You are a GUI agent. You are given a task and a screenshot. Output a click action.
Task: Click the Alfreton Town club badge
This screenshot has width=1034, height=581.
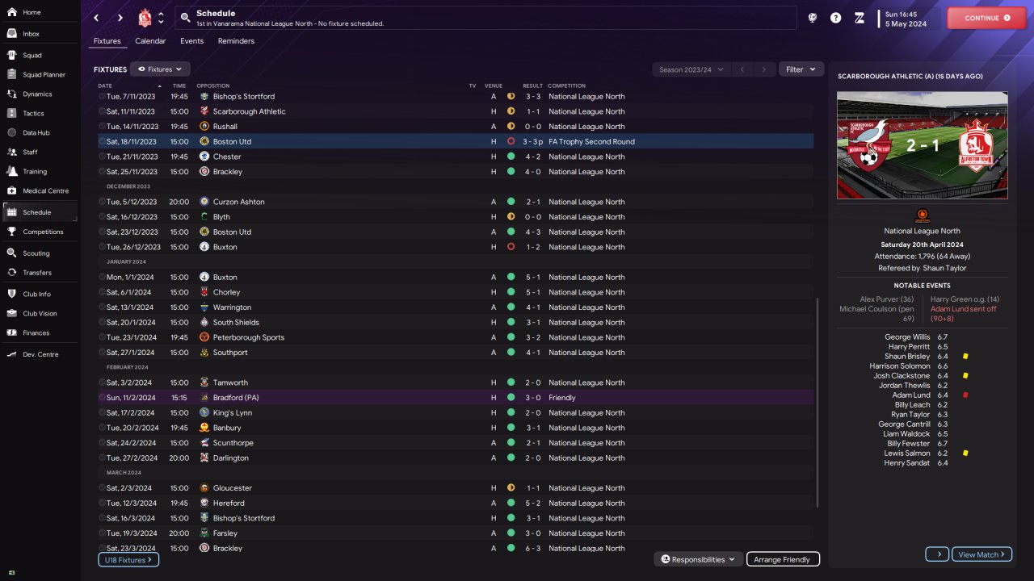[145, 18]
